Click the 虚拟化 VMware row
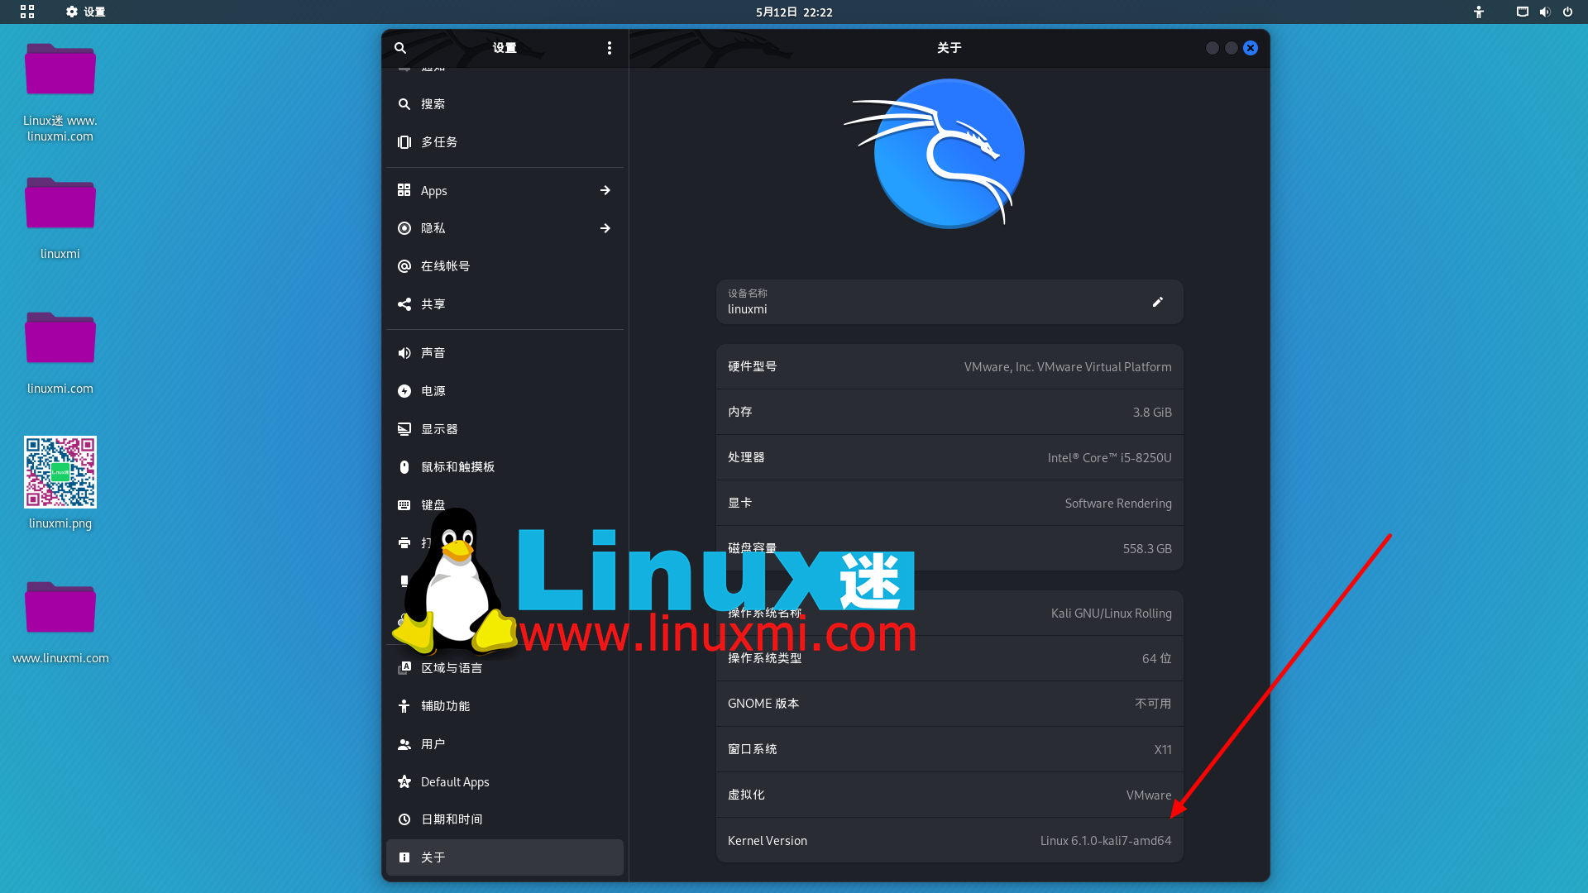 pos(949,795)
